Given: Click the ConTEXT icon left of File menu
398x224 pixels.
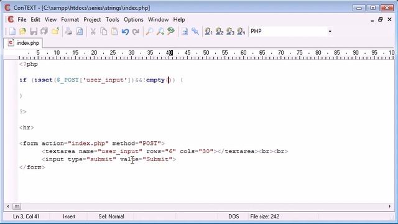Looking at the screenshot, I should tap(11, 19).
